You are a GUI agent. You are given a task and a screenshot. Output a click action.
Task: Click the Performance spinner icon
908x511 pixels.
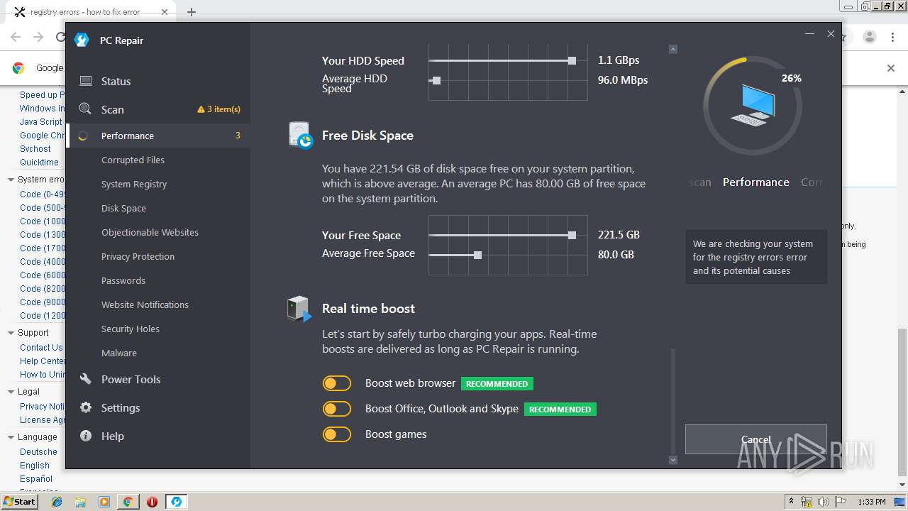point(83,136)
